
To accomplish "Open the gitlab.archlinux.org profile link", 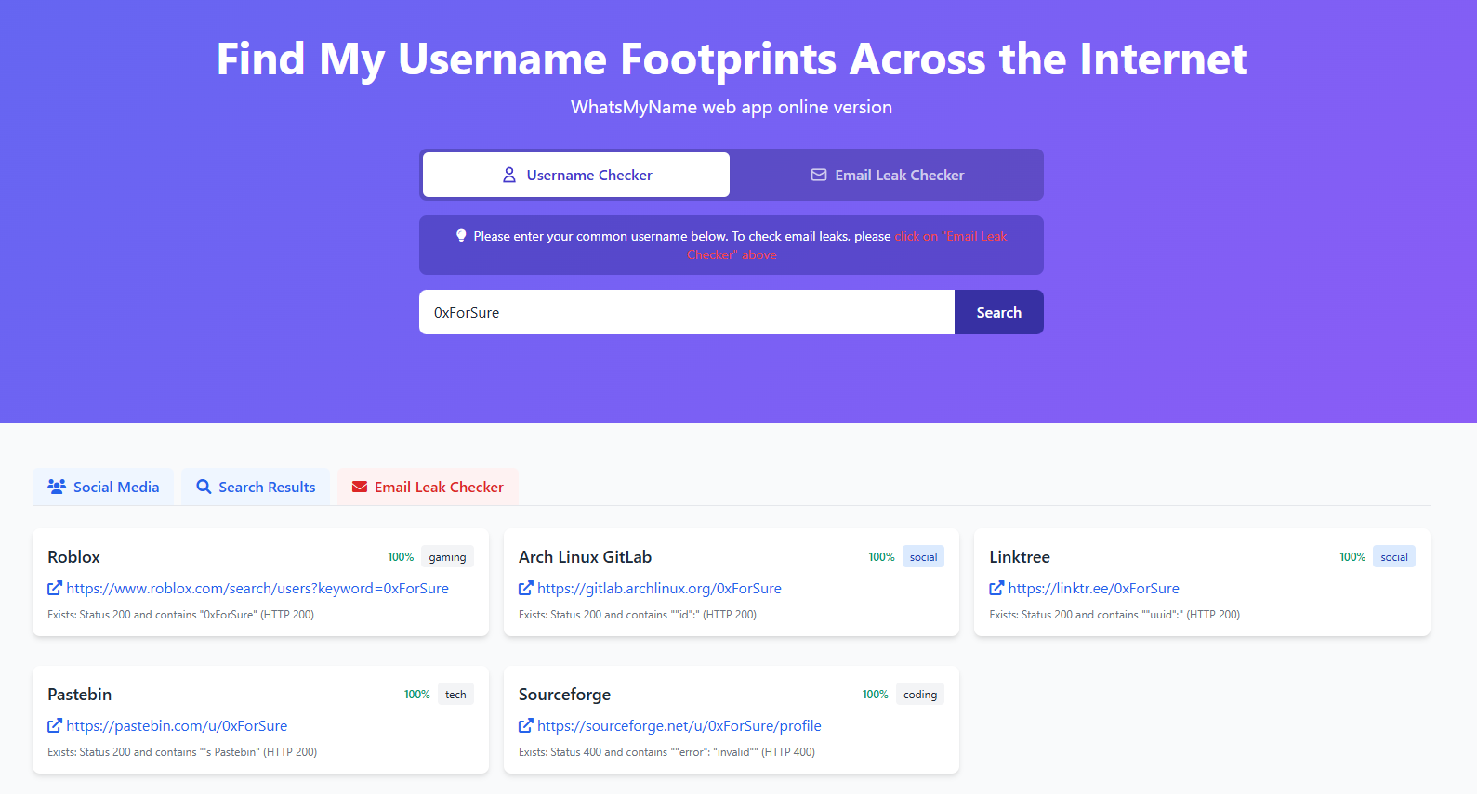I will pos(659,588).
